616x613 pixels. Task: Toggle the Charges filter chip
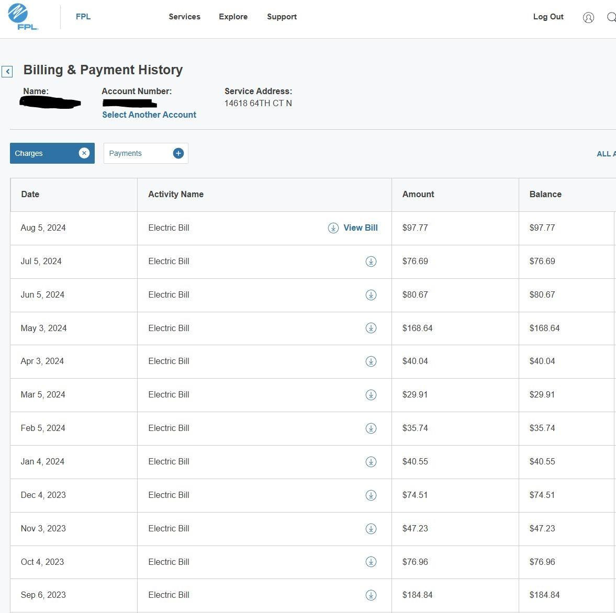point(52,153)
